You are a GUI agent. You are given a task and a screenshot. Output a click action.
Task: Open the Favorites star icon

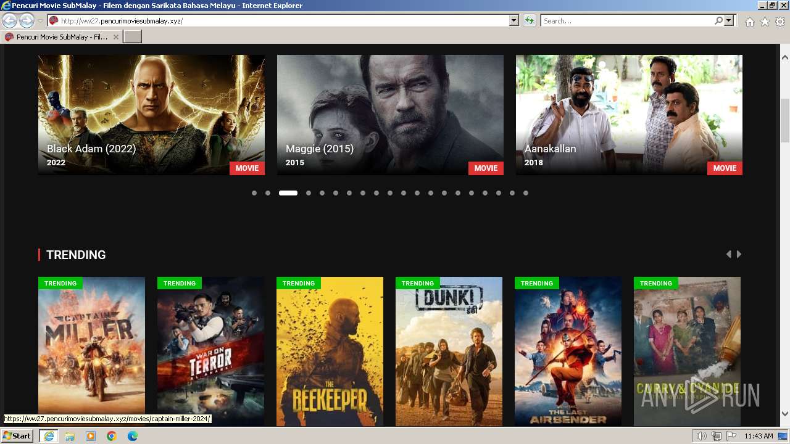point(765,22)
